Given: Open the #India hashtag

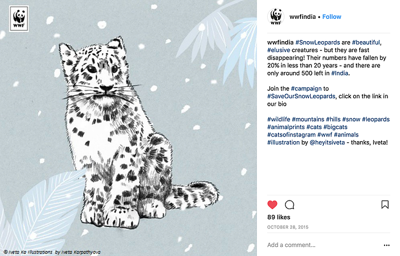Looking at the screenshot, I should coord(339,73).
